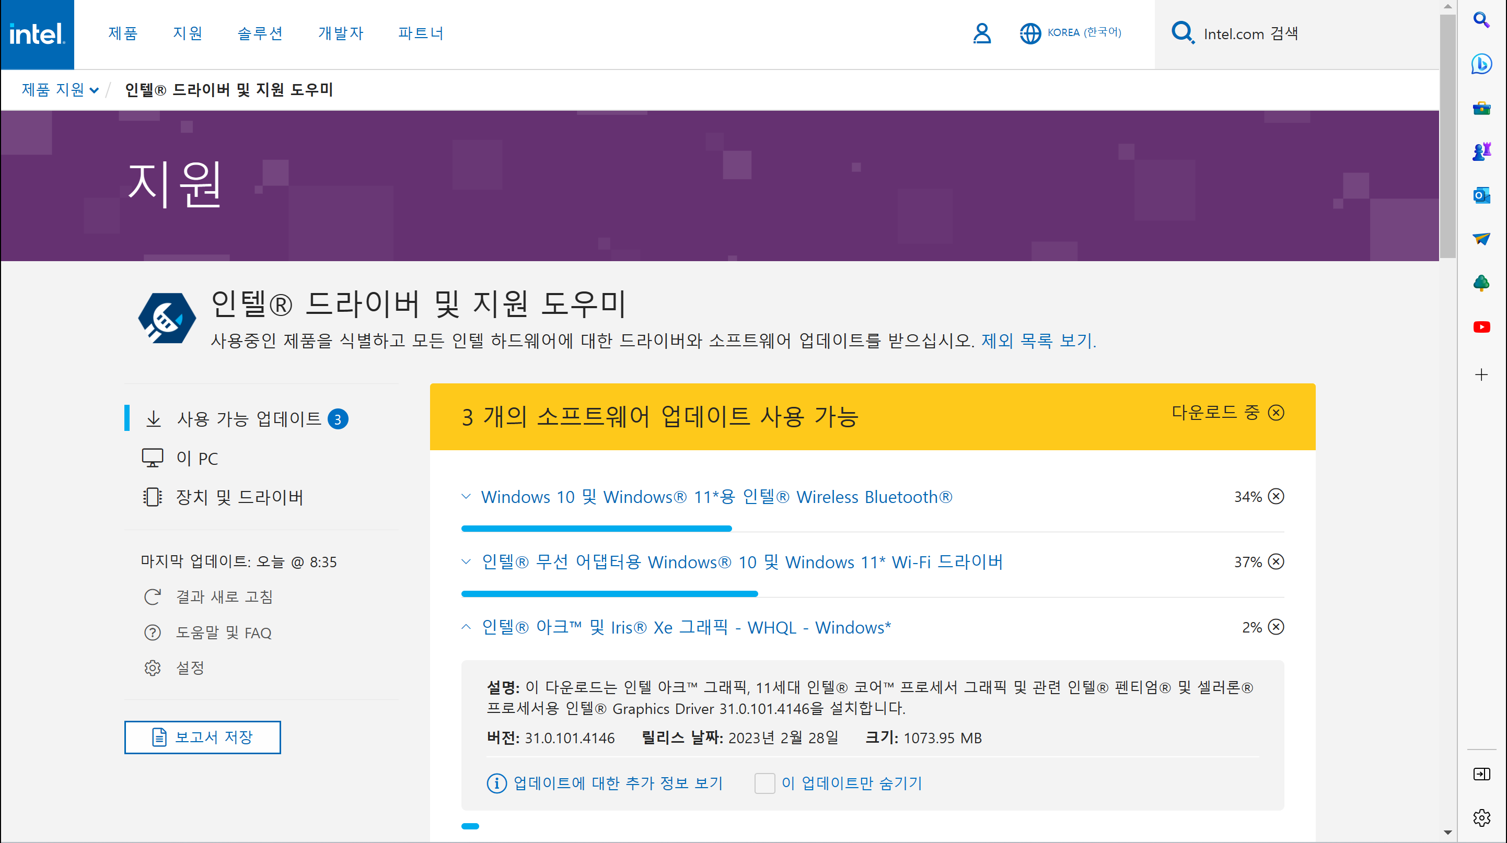This screenshot has height=843, width=1507.
Task: Expand the Wireless Bluetooth update details
Action: click(466, 496)
